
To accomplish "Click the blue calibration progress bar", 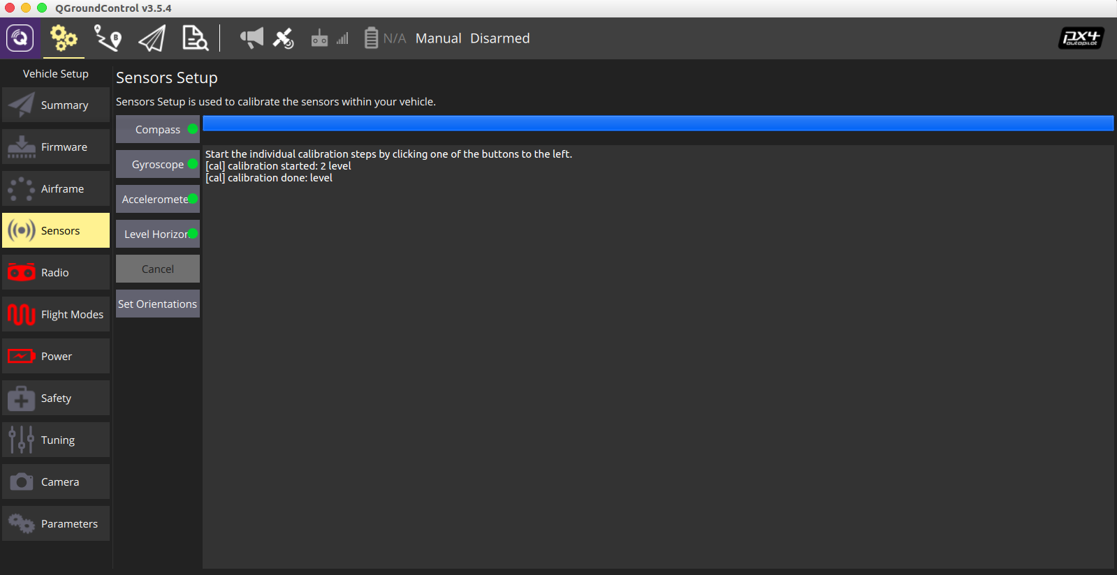I will [x=658, y=123].
